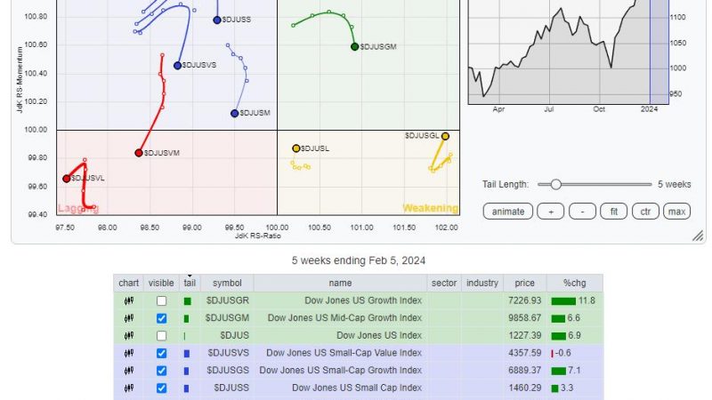This screenshot has width=712, height=400.
Task: Uncheck visibility for $DJUSGS
Action: (x=161, y=371)
